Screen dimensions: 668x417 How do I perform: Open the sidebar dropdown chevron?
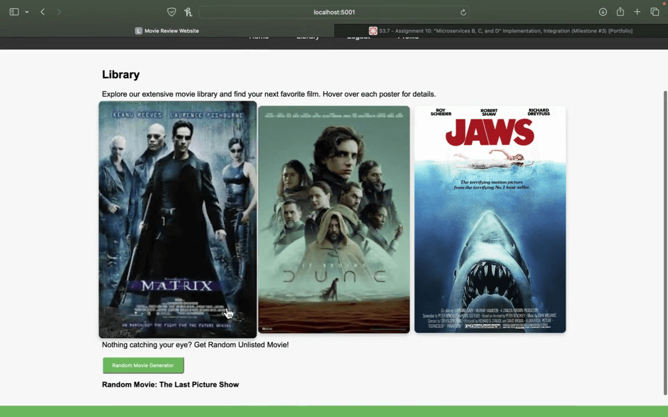pos(27,12)
